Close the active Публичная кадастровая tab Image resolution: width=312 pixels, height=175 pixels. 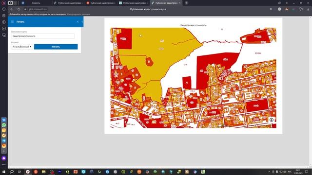click(x=180, y=3)
